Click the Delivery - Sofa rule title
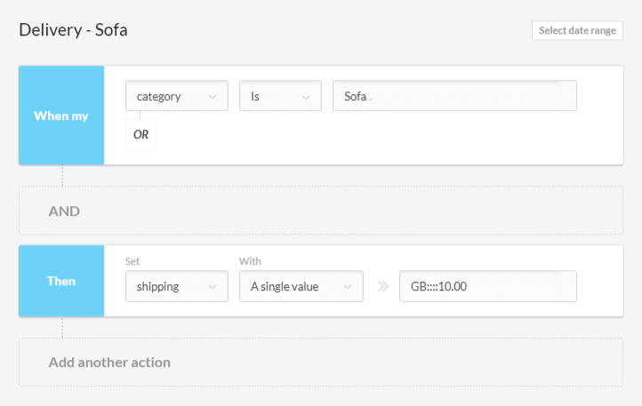 73,30
